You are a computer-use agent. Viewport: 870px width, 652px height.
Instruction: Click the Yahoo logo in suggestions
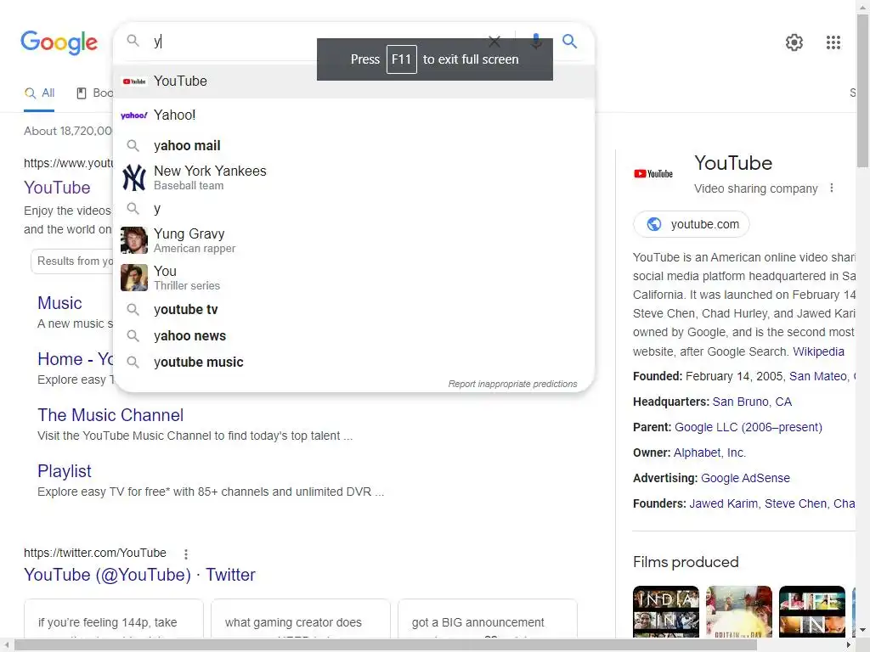coord(133,115)
